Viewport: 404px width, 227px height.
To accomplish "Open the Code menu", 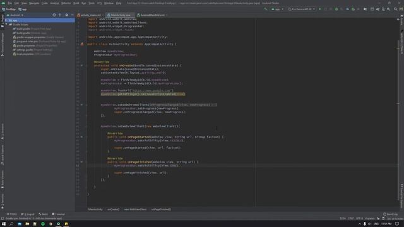I will pyautogui.click(x=45, y=3).
